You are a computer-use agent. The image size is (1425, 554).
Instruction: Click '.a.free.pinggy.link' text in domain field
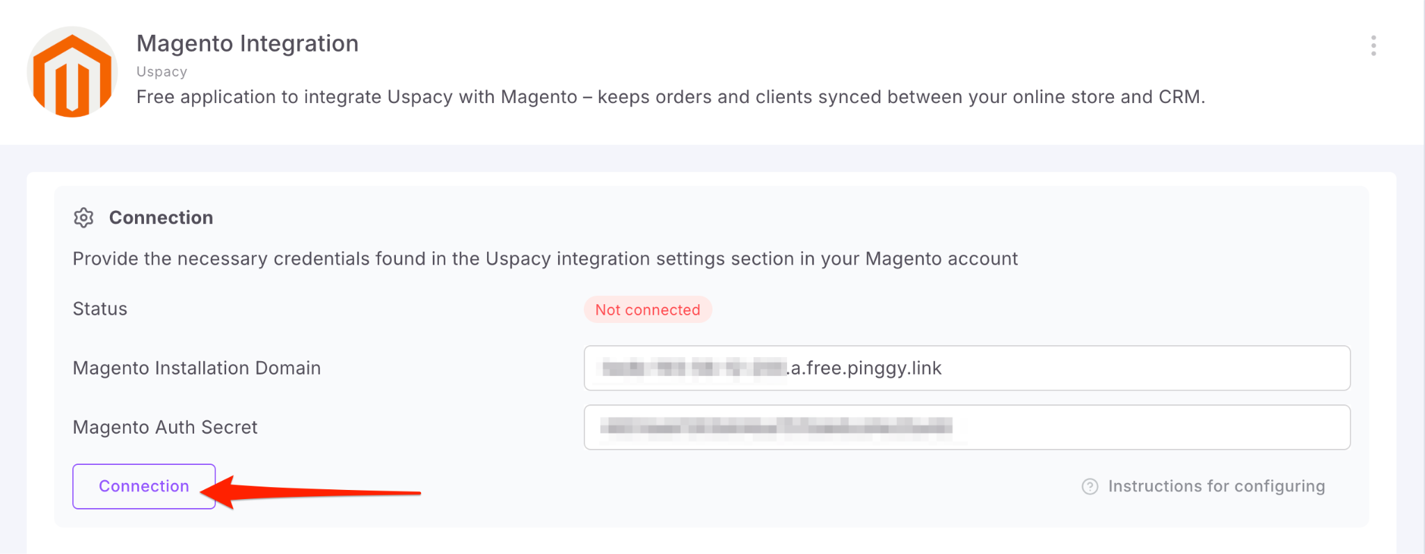[x=866, y=368]
